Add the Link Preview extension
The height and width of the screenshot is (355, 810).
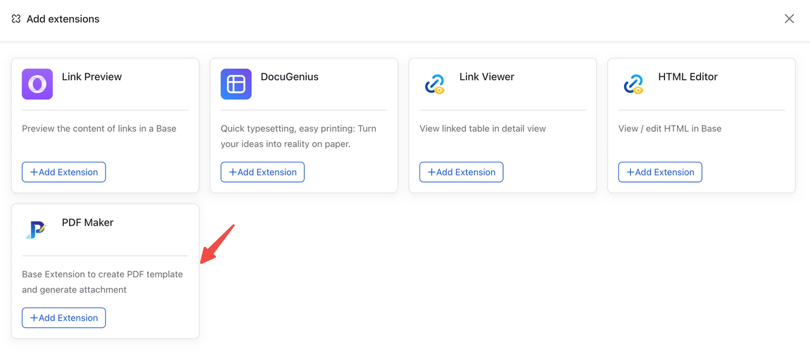click(64, 172)
